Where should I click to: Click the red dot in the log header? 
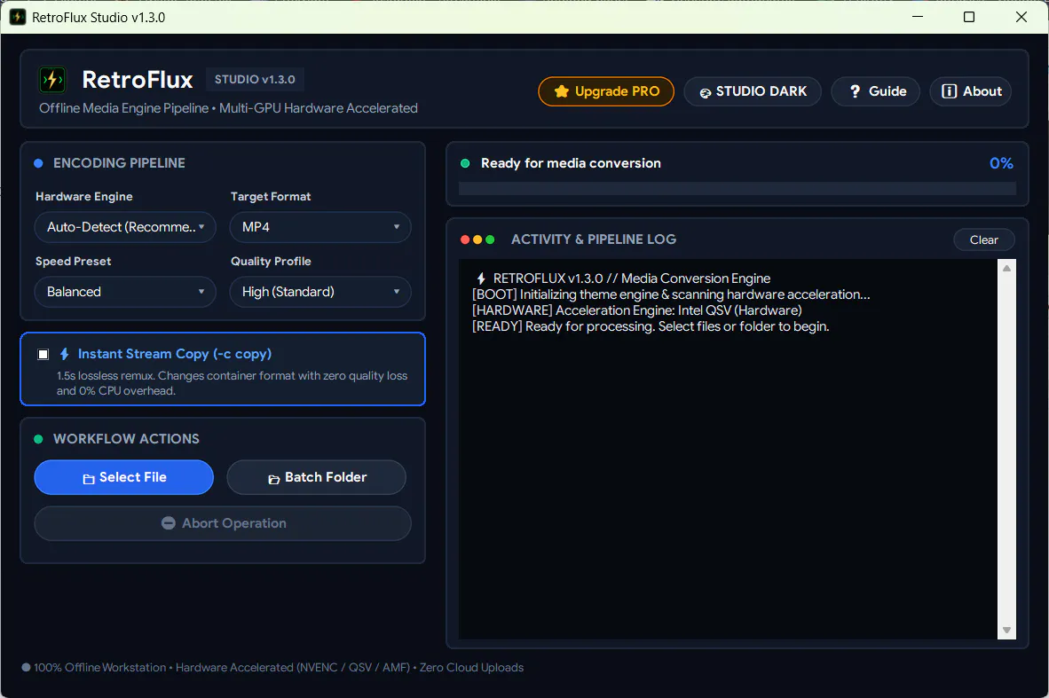click(x=465, y=239)
